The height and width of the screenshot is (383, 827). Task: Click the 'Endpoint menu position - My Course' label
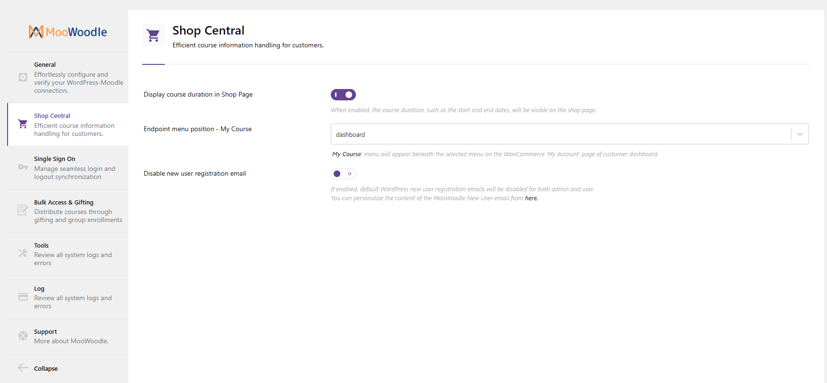(198, 129)
